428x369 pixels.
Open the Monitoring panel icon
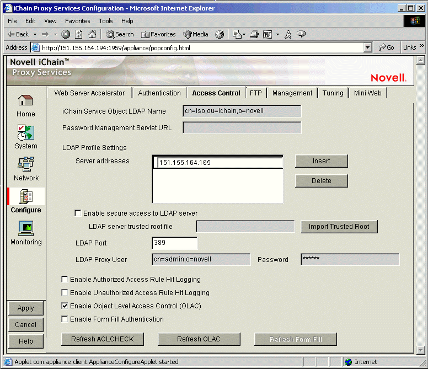26,228
